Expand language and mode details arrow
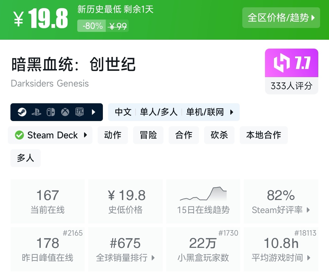The height and width of the screenshot is (274, 329). tap(231, 112)
